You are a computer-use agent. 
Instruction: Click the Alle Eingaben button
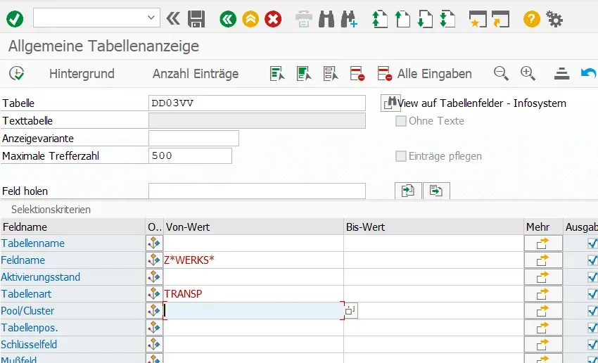click(425, 74)
